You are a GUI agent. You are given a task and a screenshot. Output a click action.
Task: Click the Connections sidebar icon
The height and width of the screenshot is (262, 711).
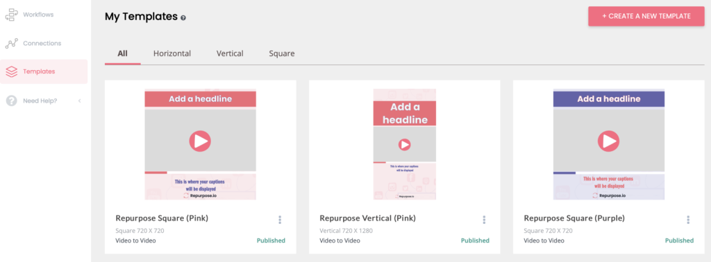[11, 44]
